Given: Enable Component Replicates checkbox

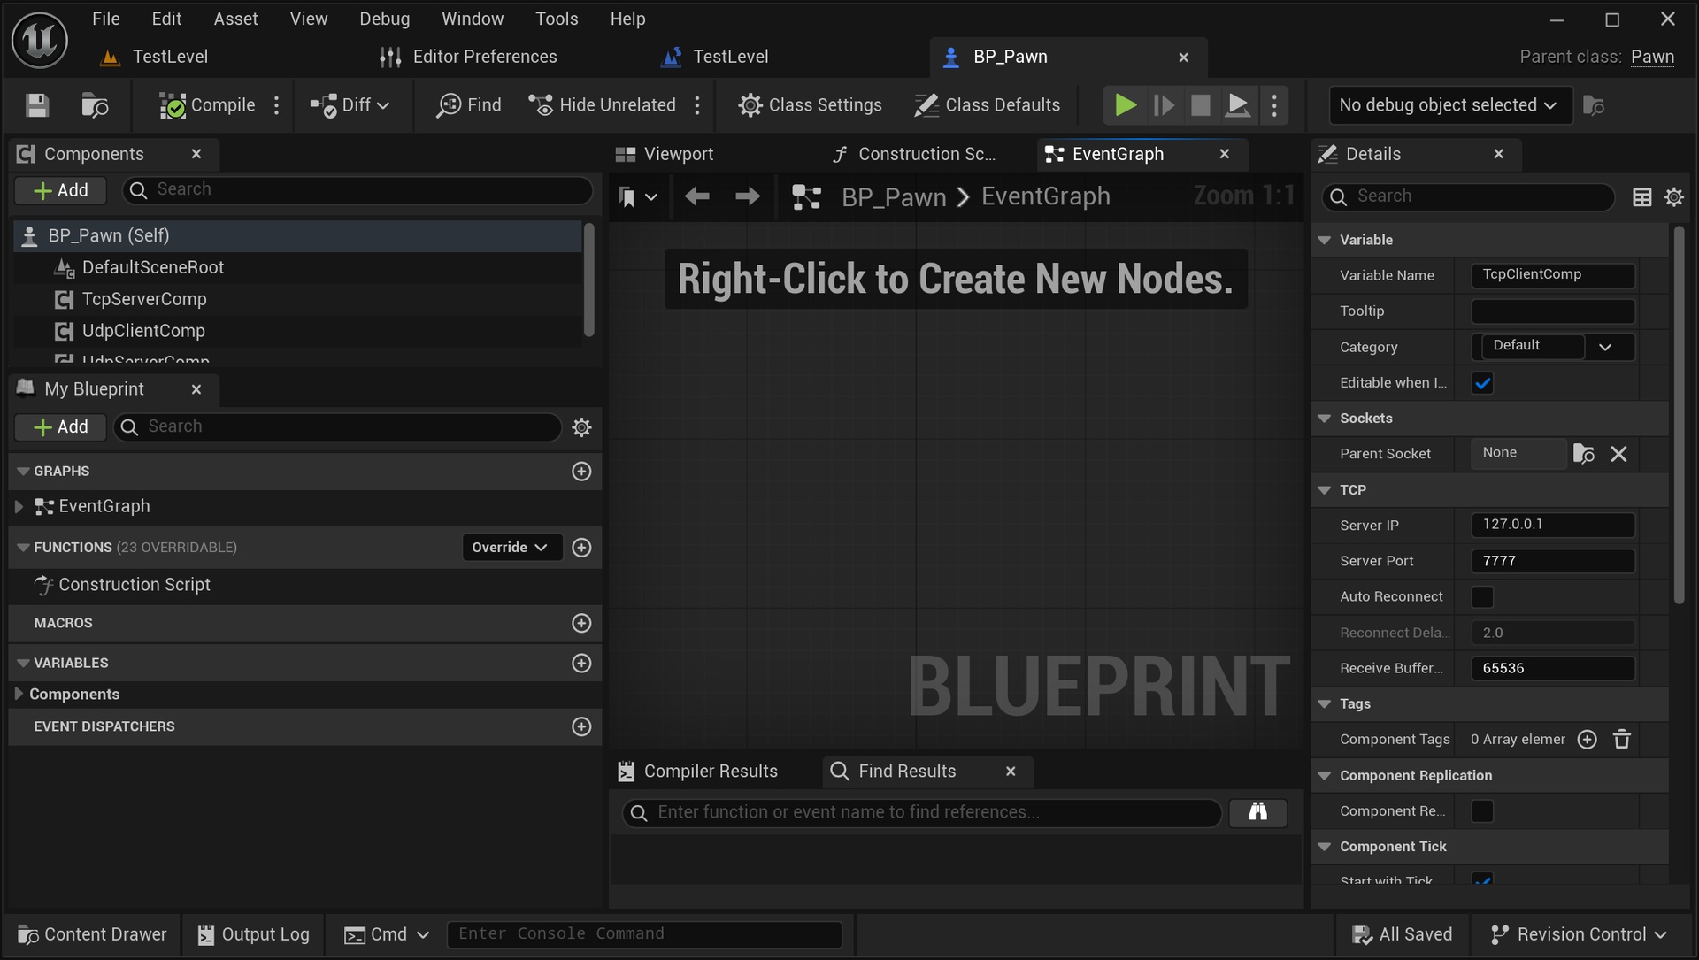Looking at the screenshot, I should [x=1483, y=811].
